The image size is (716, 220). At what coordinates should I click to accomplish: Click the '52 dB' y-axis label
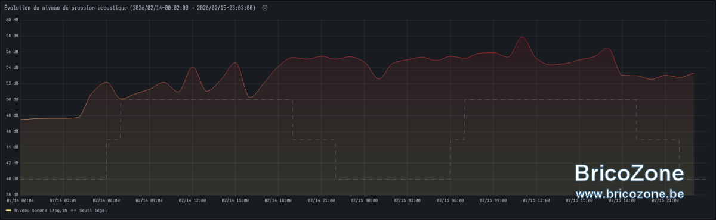click(x=12, y=83)
